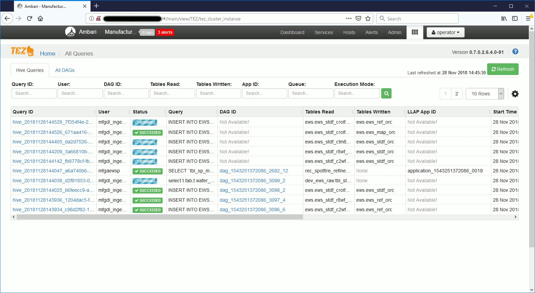Open the 10 Rows page size dropdown
This screenshot has width=535, height=293.
coord(485,94)
